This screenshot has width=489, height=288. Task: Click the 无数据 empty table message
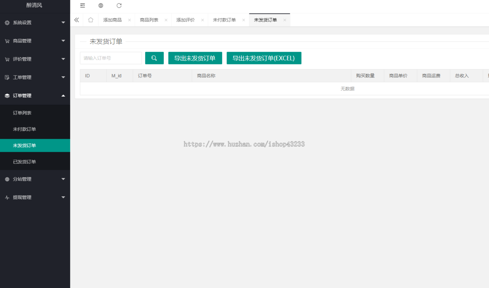coord(348,89)
